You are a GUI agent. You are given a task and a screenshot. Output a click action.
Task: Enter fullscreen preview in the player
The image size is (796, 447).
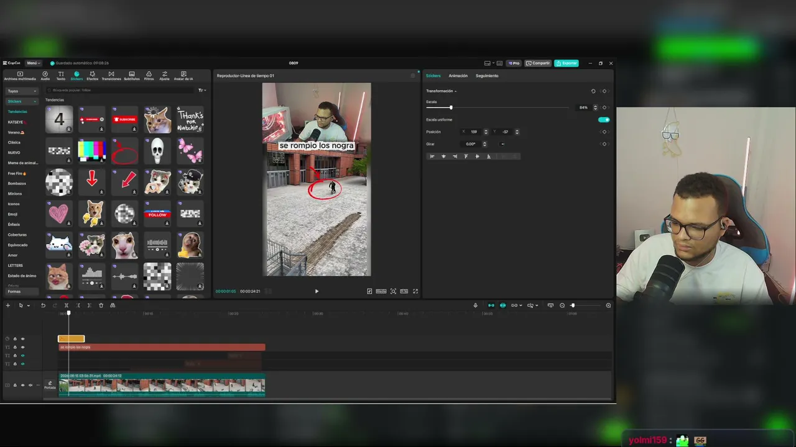coord(415,291)
